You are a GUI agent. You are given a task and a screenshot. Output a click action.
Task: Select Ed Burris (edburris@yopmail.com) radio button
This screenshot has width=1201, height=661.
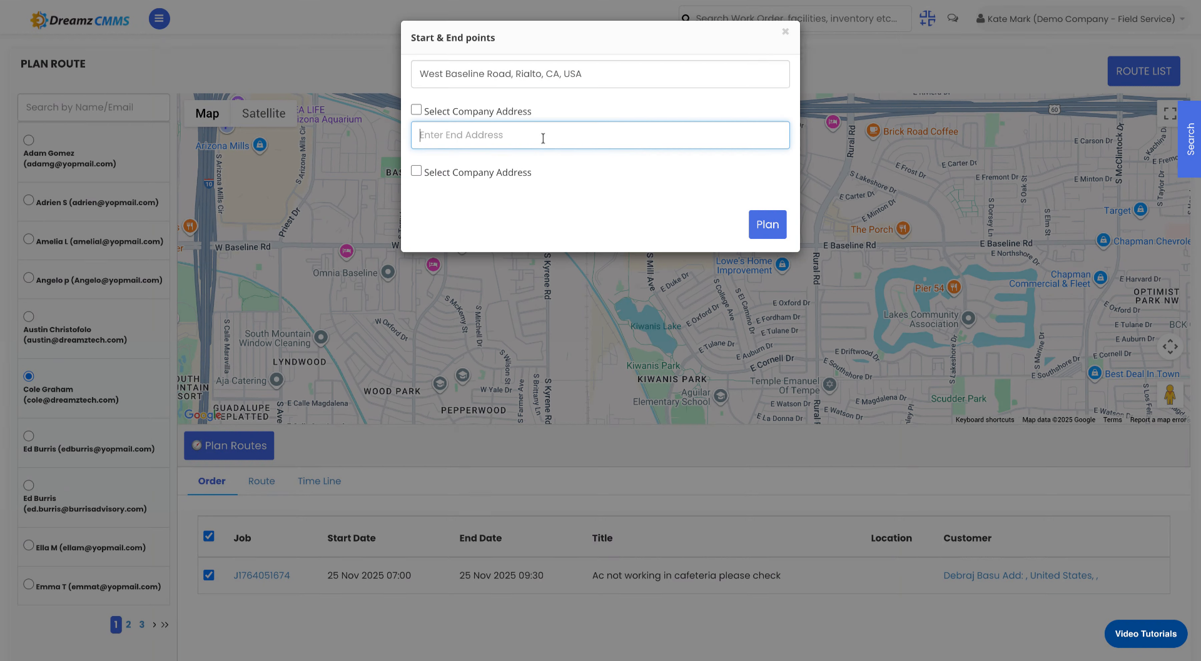point(29,436)
